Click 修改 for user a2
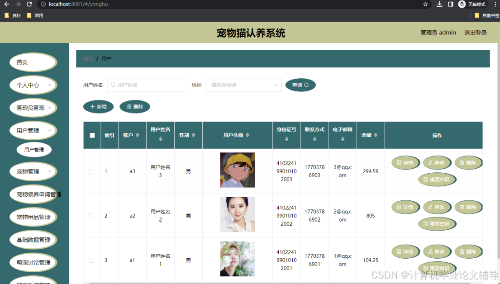 tap(437, 207)
